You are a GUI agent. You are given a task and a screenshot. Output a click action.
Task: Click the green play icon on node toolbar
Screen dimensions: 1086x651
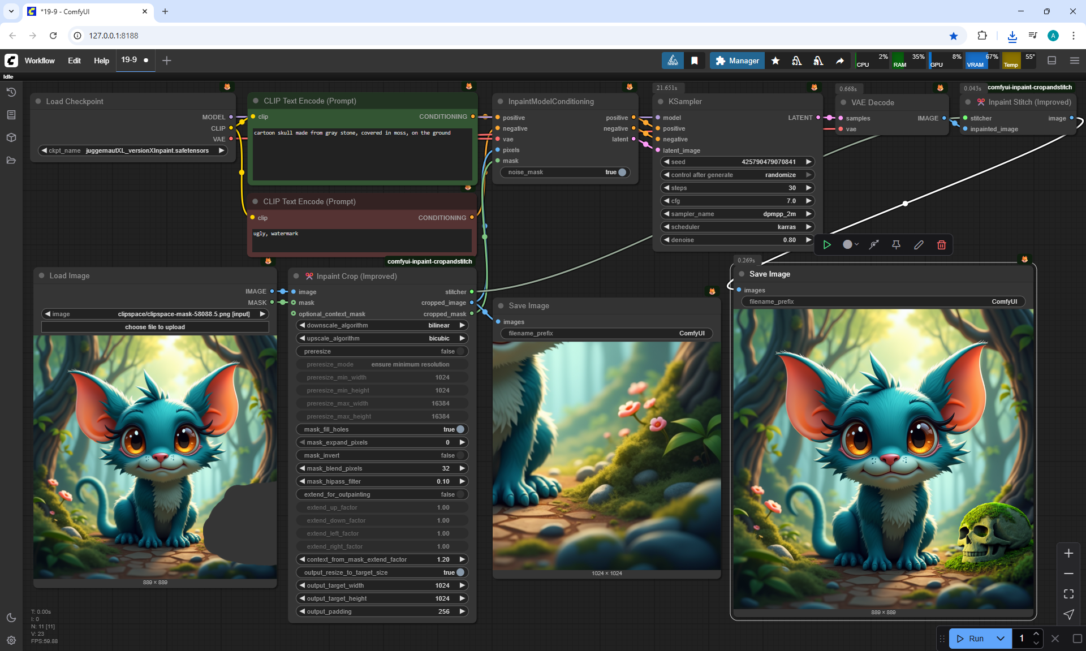[x=827, y=245]
